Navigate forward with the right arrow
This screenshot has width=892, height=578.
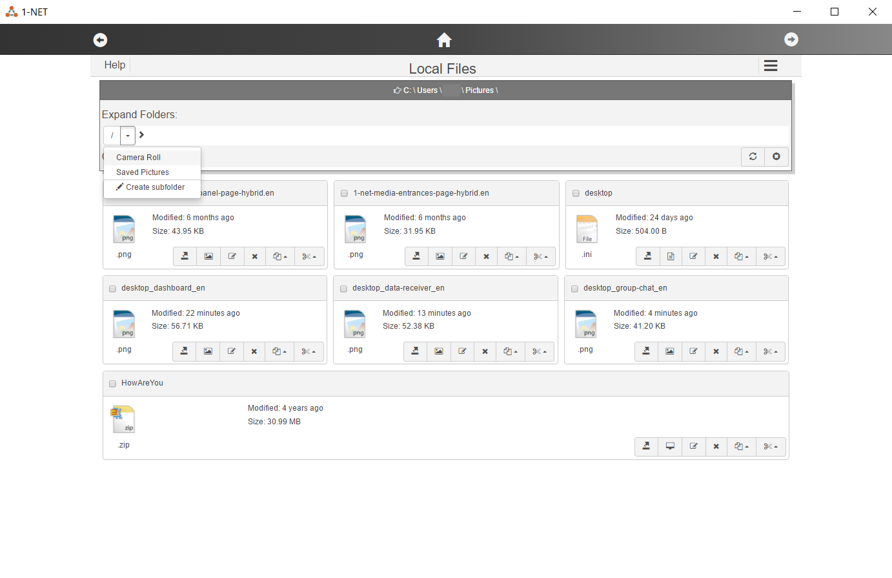pos(791,40)
